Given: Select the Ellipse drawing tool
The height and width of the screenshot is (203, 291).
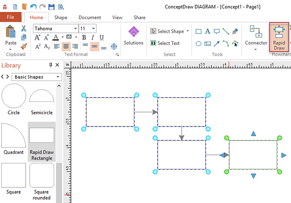Looking at the screenshot, I should click(198, 44).
